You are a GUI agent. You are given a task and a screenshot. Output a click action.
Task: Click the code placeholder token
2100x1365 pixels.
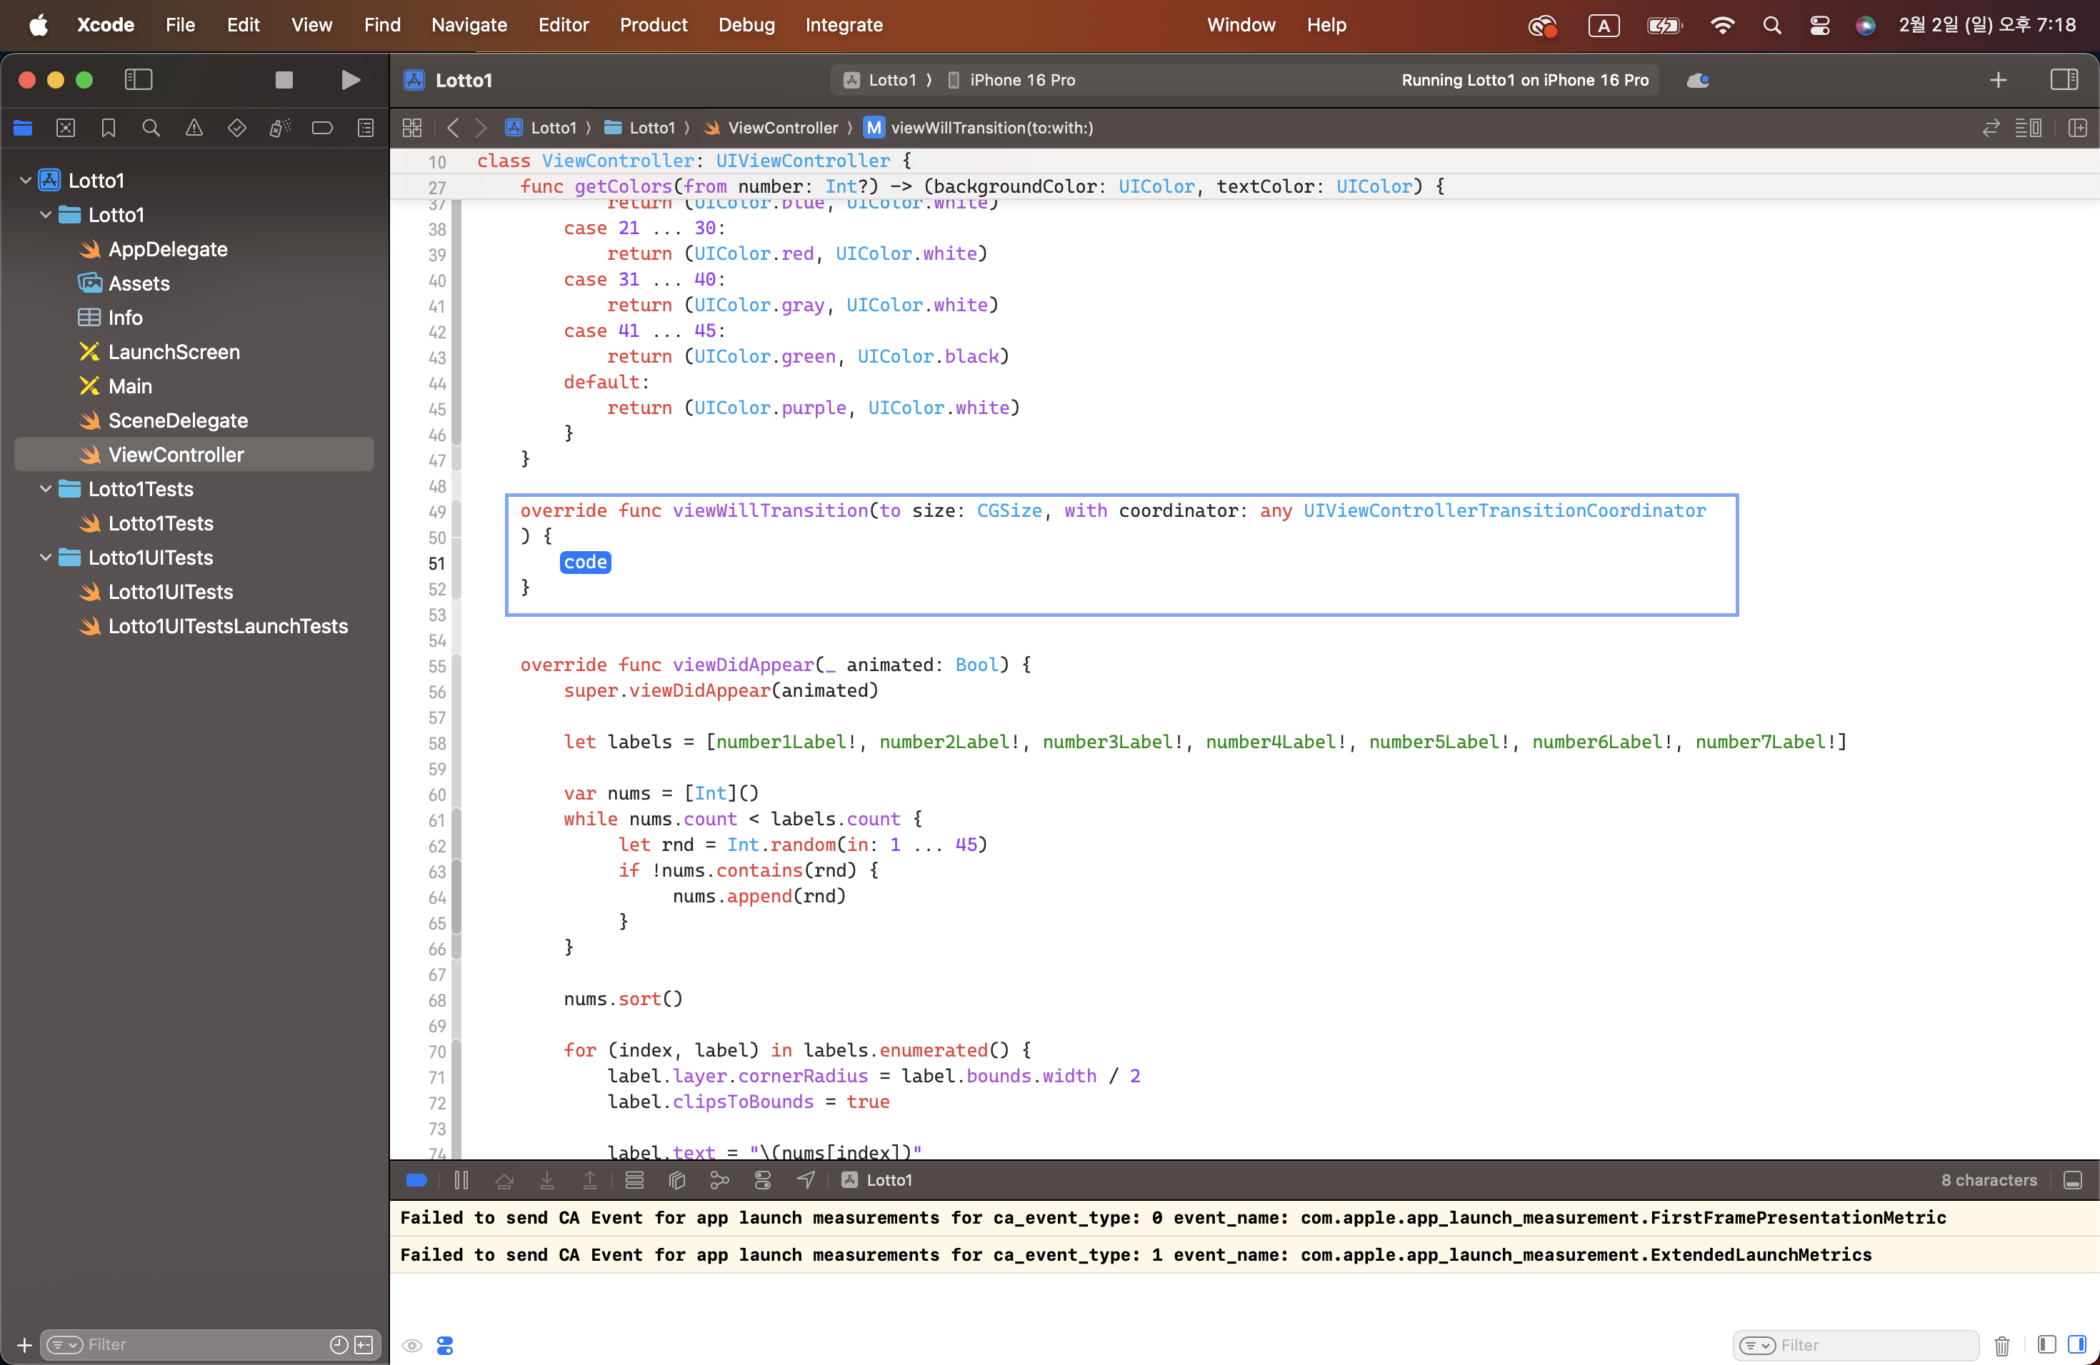tap(585, 563)
